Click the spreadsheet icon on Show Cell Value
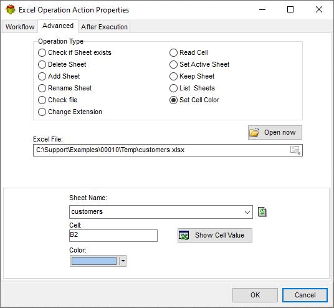This screenshot has width=334, height=308. pos(184,235)
